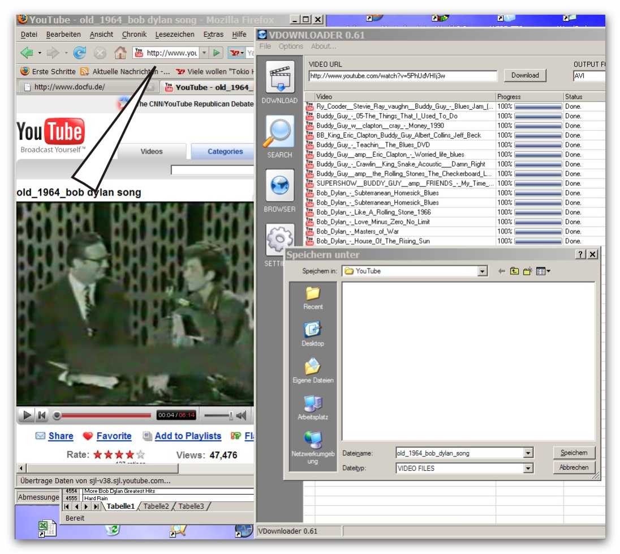Click the Favorite link below the video
620x554 pixels.
click(x=114, y=436)
